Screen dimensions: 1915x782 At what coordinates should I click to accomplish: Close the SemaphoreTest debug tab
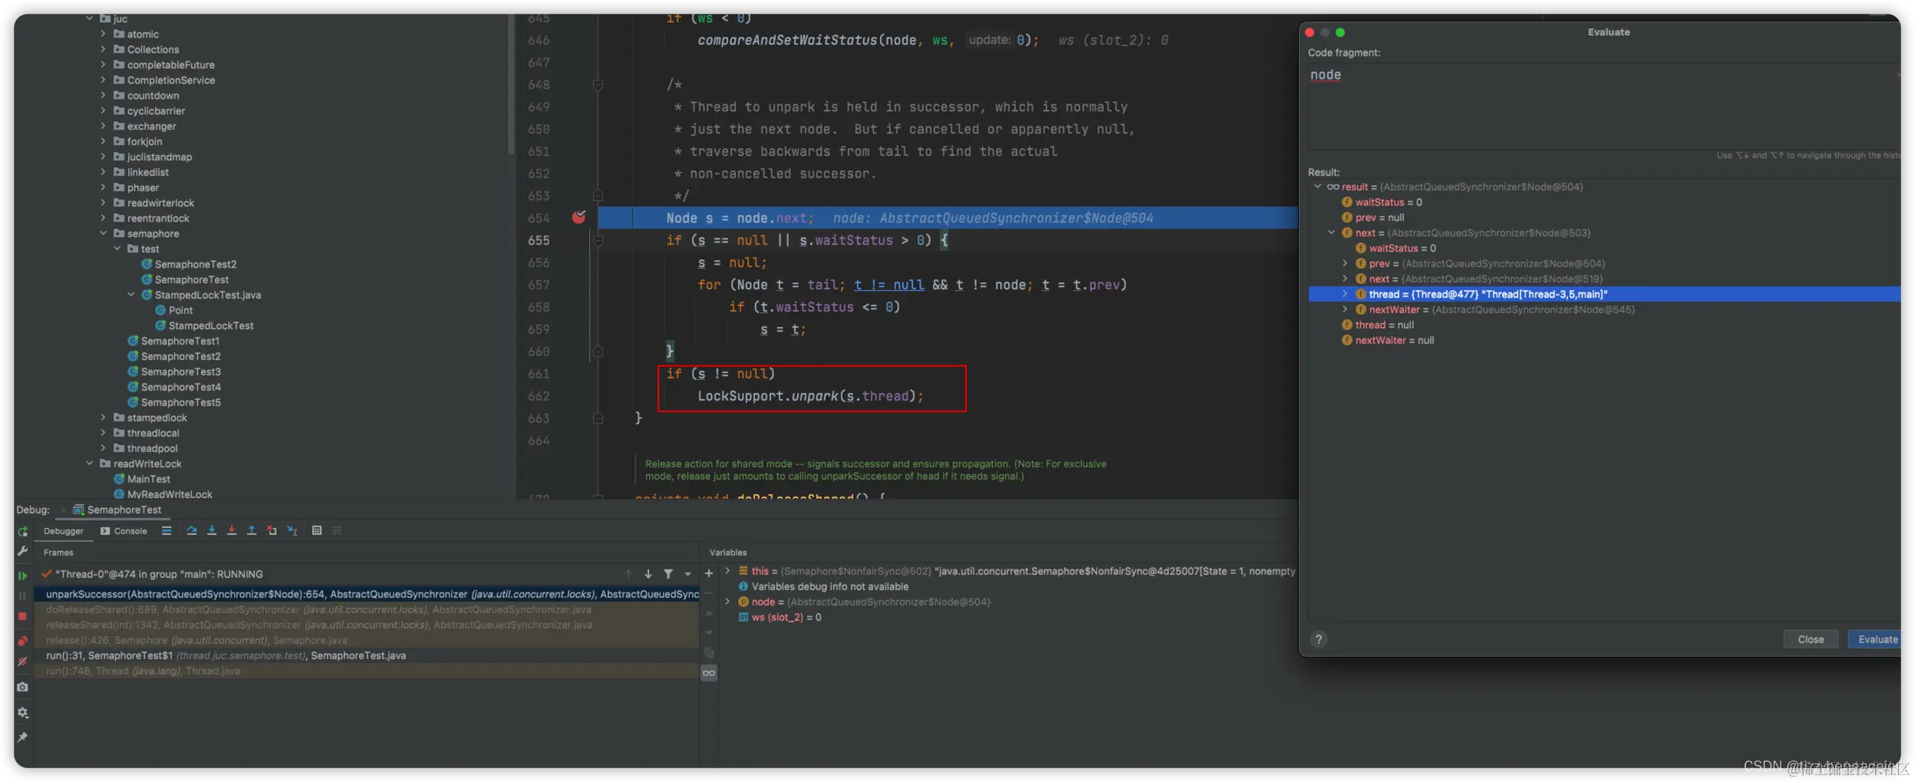[64, 510]
